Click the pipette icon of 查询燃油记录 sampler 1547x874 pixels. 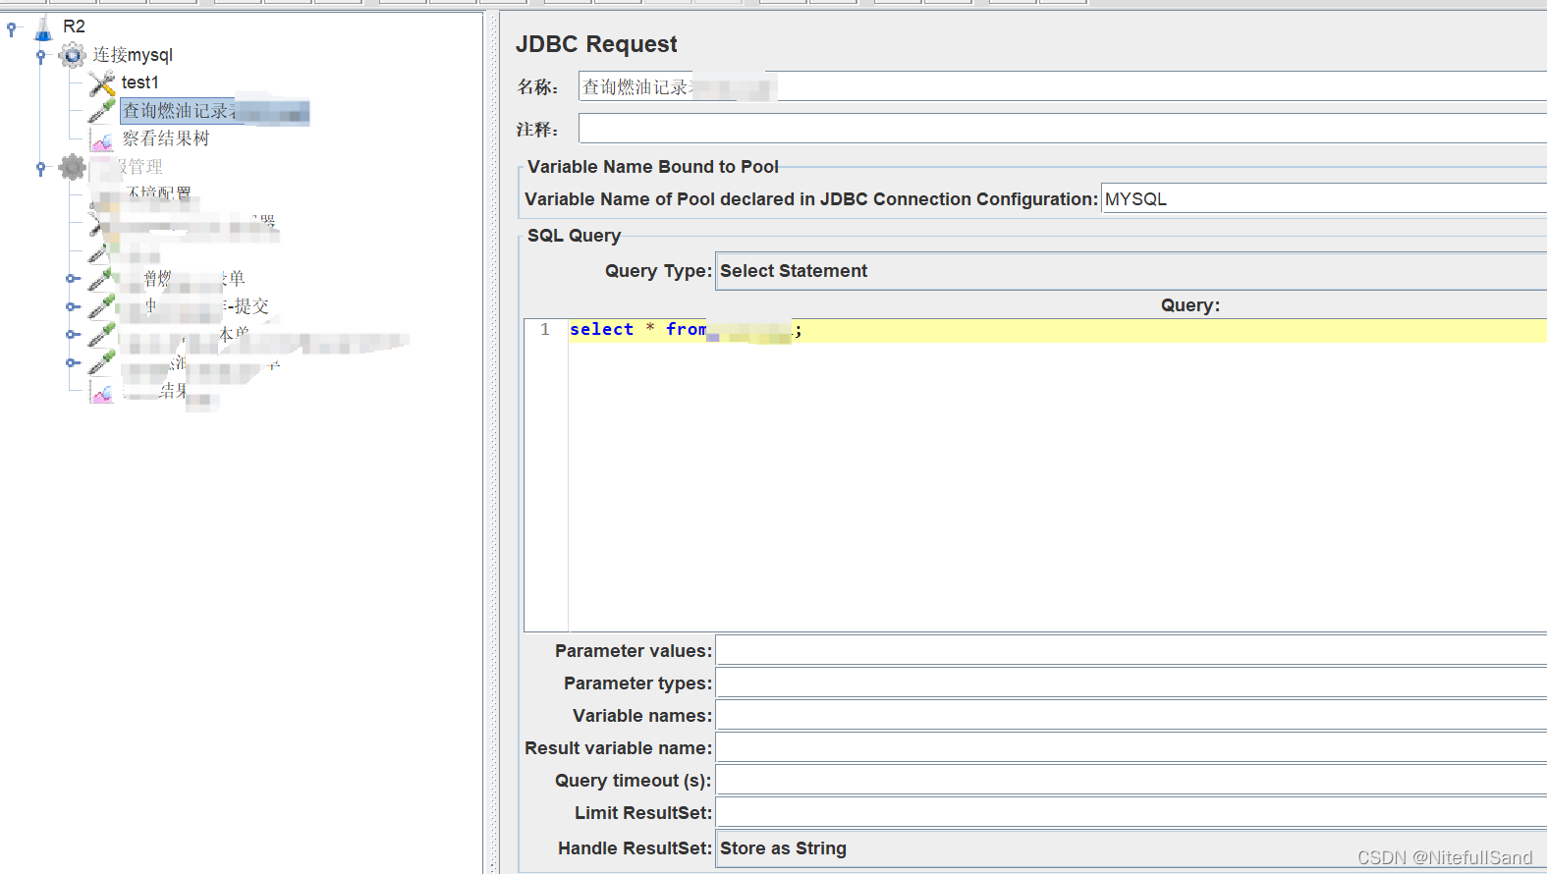point(101,111)
